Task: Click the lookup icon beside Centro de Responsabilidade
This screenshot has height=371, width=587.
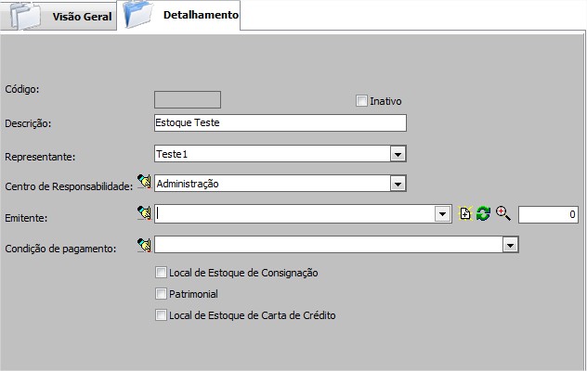Action: (144, 184)
